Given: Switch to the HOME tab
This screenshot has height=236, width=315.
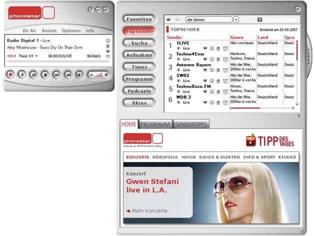Looking at the screenshot, I should (128, 124).
